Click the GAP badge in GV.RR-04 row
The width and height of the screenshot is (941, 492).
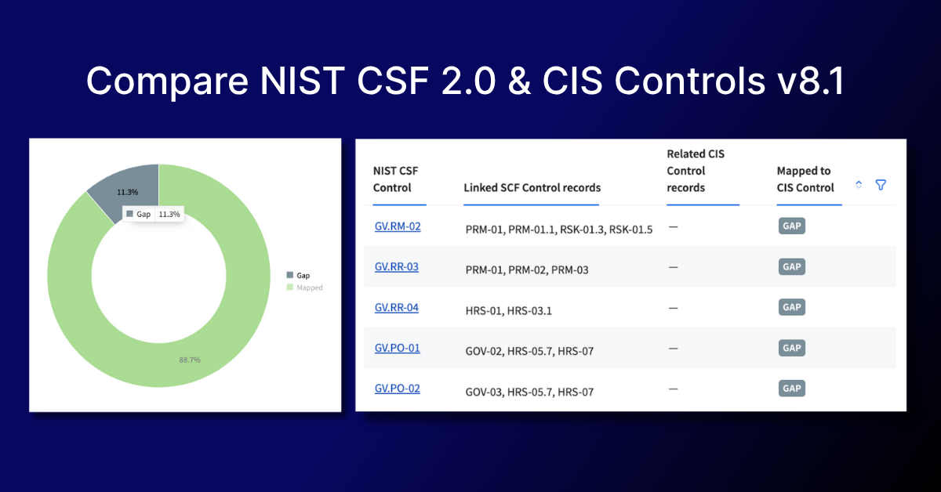click(x=791, y=308)
